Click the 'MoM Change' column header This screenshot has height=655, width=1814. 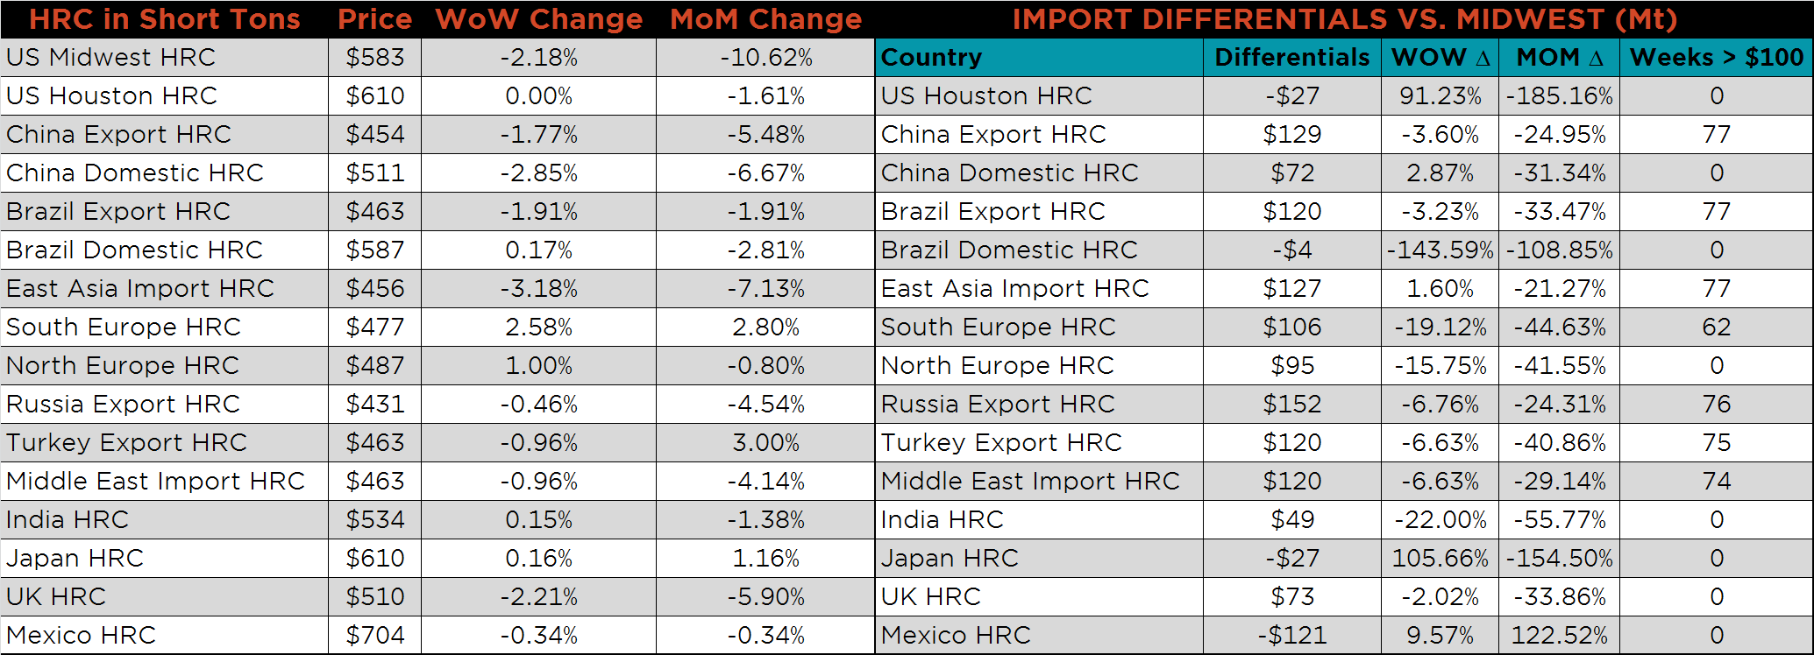pyautogui.click(x=765, y=19)
